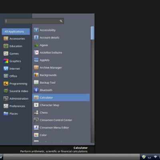Click 'Bluetooth' text entry

(x=46, y=90)
